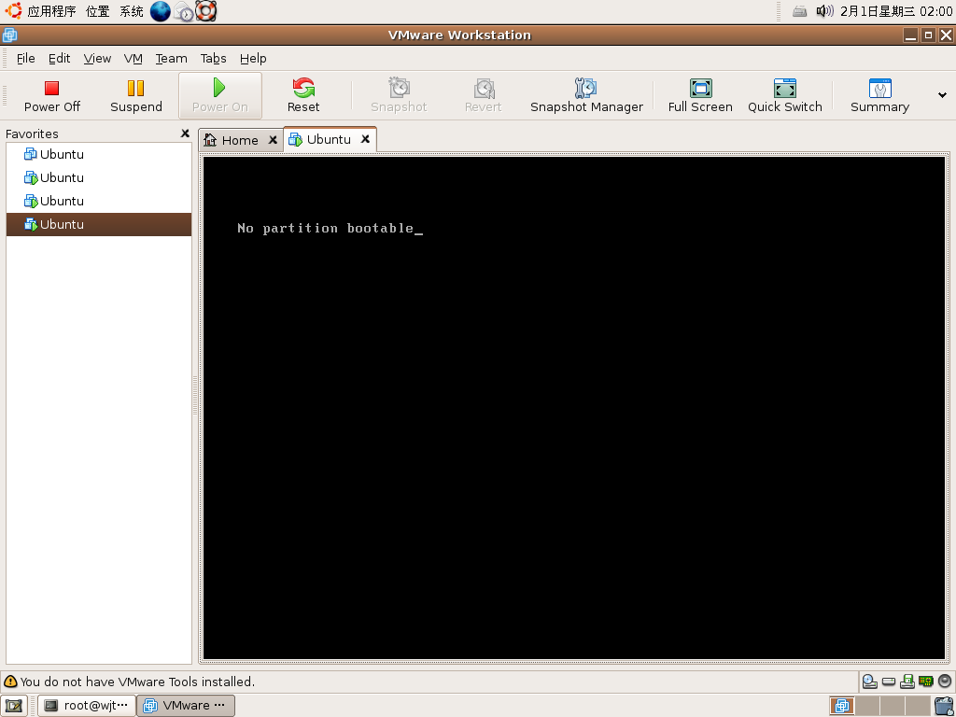Open the View menu
Screen dimensions: 956x717
click(97, 59)
